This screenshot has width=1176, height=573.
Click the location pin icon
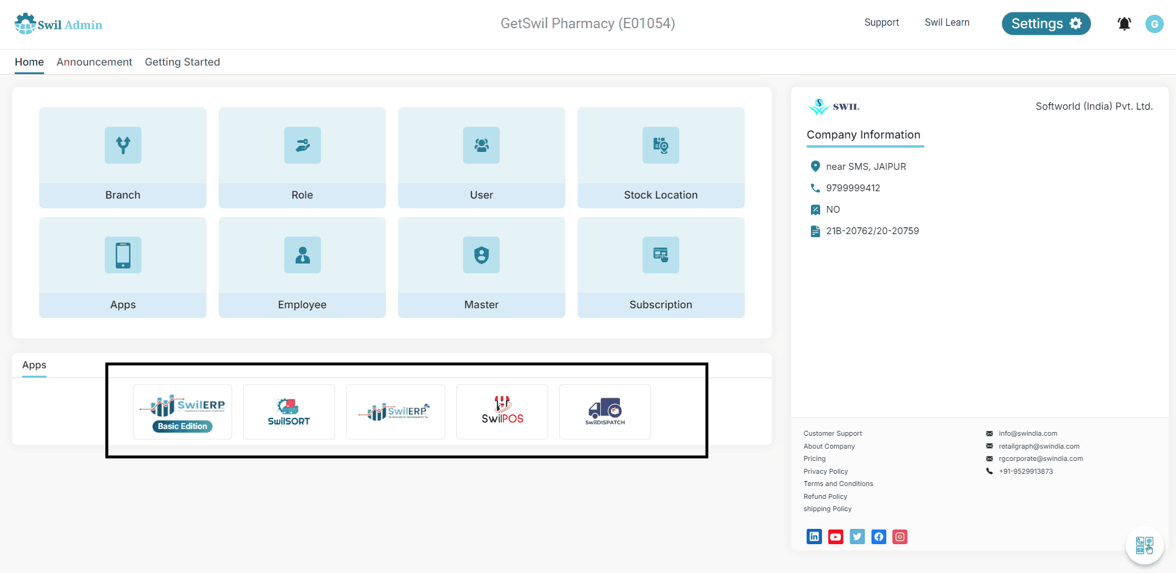tap(815, 166)
